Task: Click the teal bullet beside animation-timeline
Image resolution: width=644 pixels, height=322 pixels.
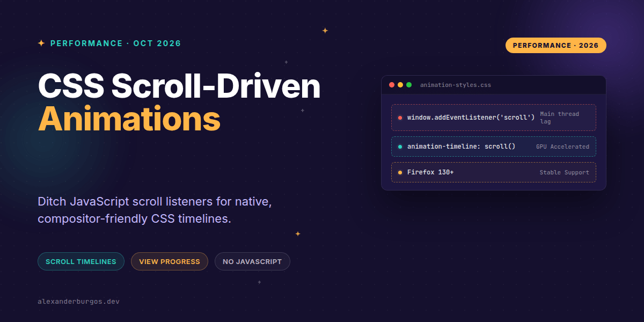Action: coord(400,147)
